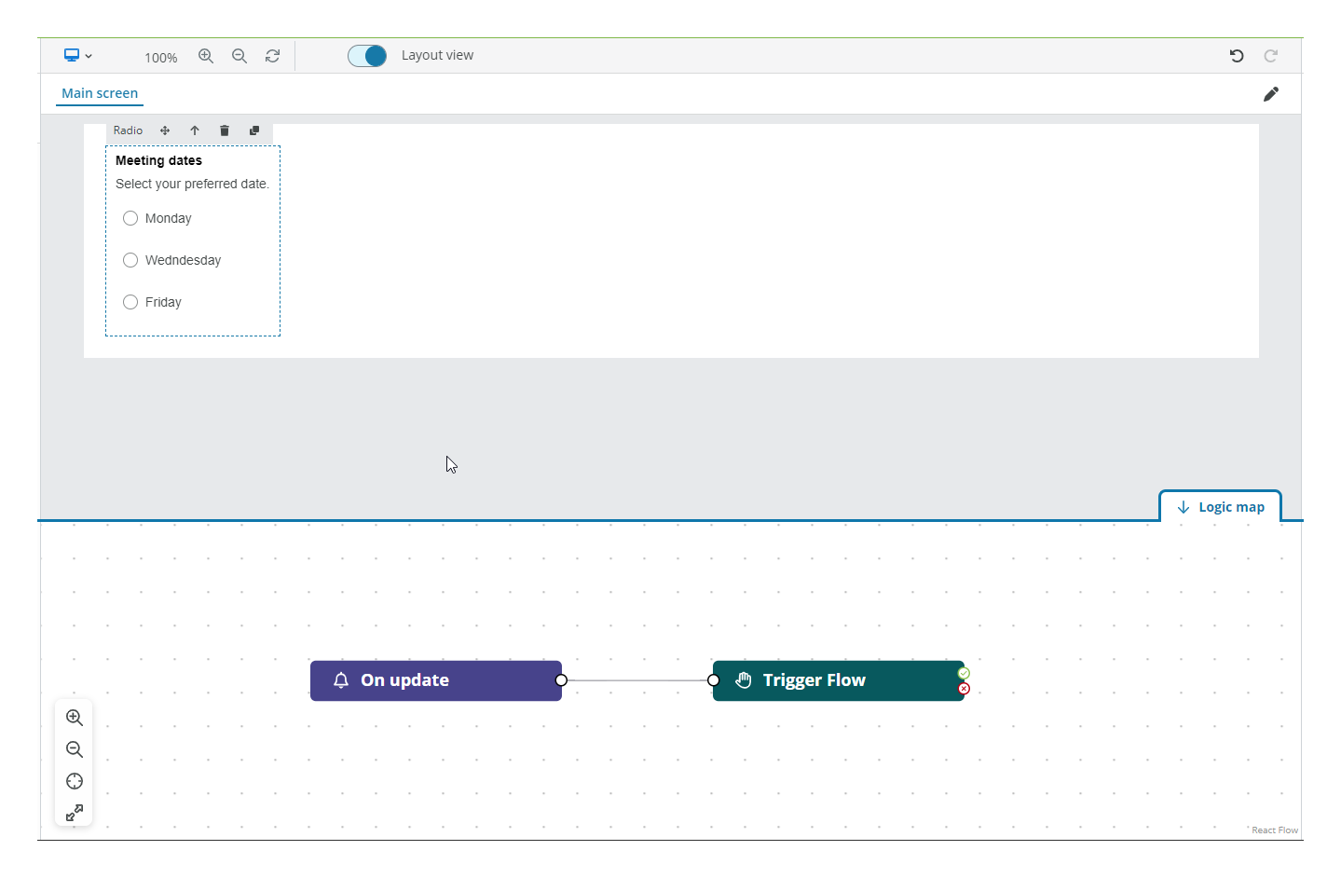Edit the screen using the pencil icon
1341x878 pixels.
pos(1270,94)
